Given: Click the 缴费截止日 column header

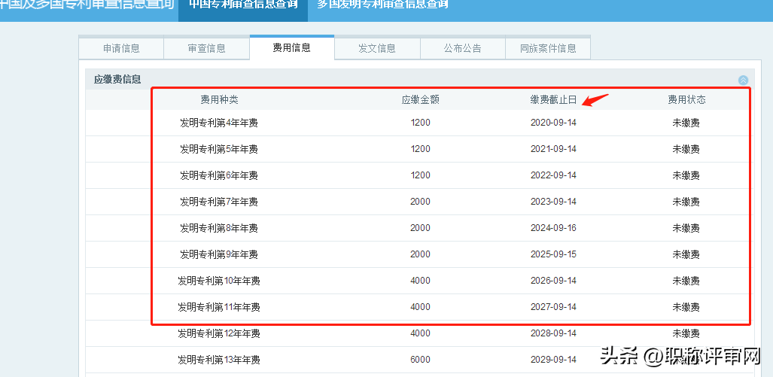Looking at the screenshot, I should click(553, 99).
